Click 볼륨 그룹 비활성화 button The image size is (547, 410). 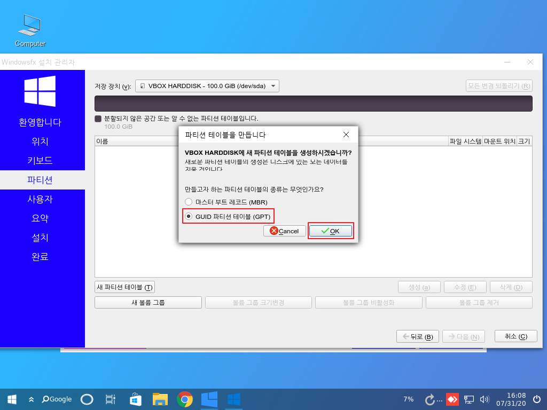coord(369,303)
